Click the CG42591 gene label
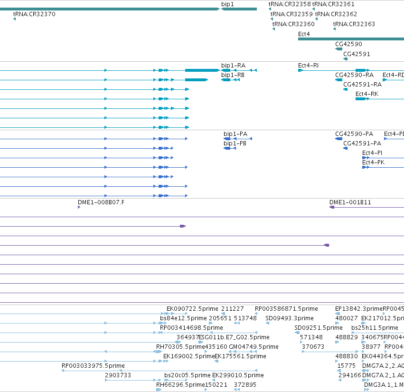404x392 pixels. coord(357,54)
